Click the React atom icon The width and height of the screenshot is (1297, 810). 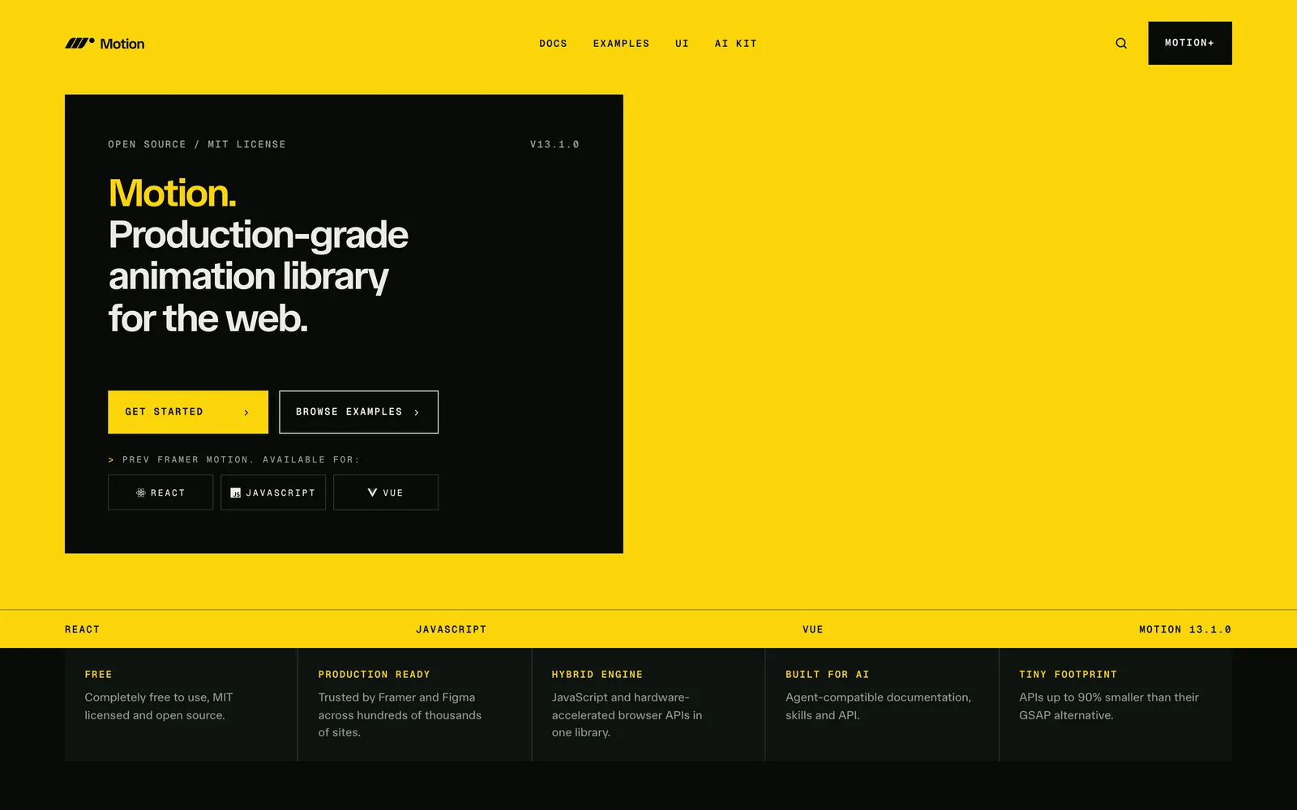tap(141, 492)
